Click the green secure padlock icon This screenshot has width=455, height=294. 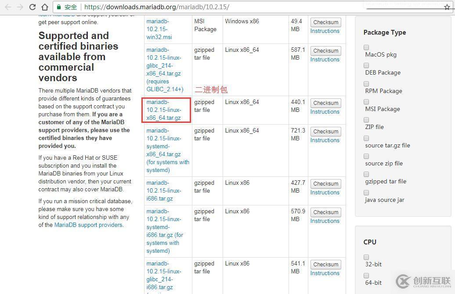click(x=59, y=7)
